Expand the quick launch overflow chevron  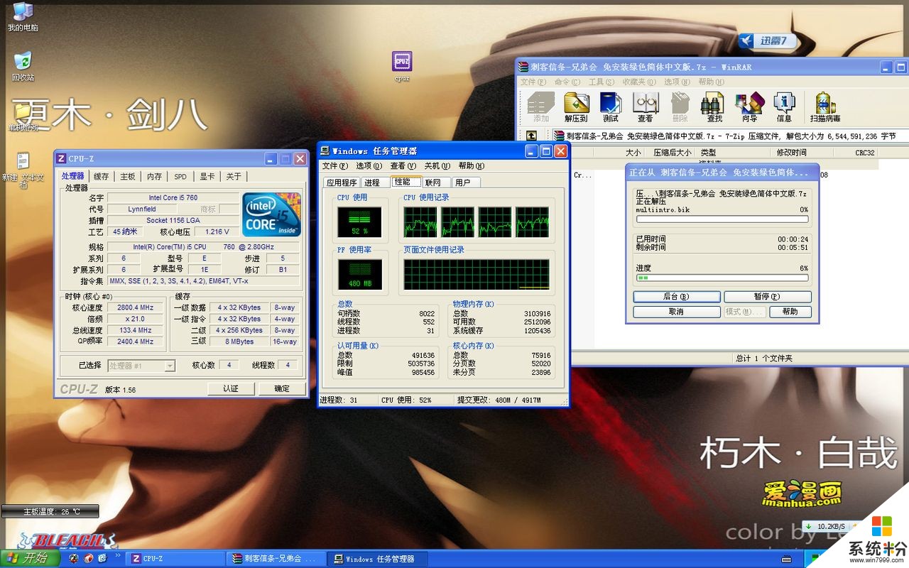pyautogui.click(x=117, y=557)
